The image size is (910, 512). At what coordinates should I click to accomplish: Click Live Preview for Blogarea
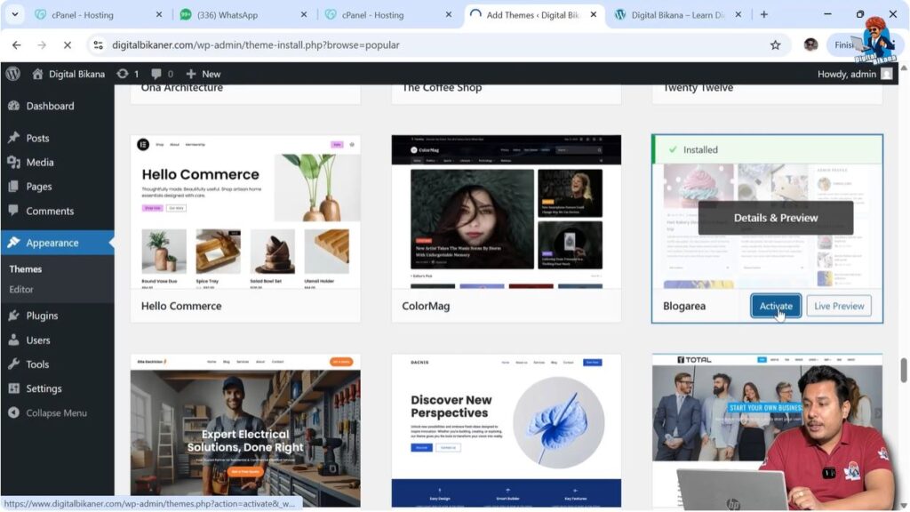tap(839, 306)
